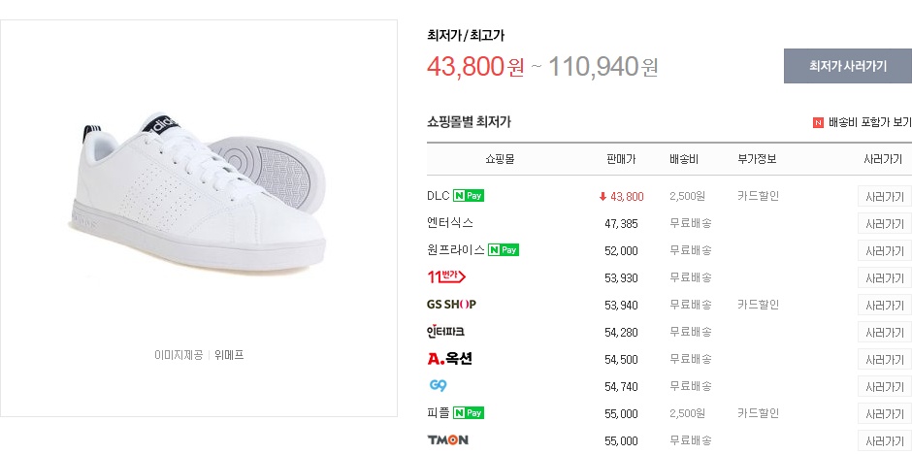Click the 위메프 image provider link

point(229,355)
